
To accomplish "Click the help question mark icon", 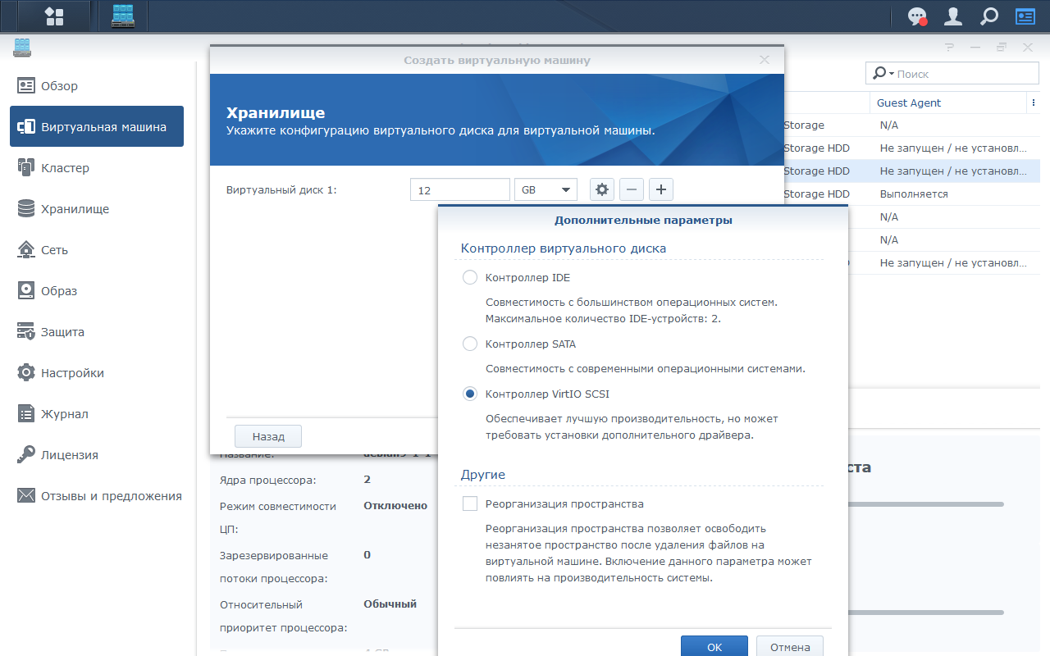I will [949, 48].
